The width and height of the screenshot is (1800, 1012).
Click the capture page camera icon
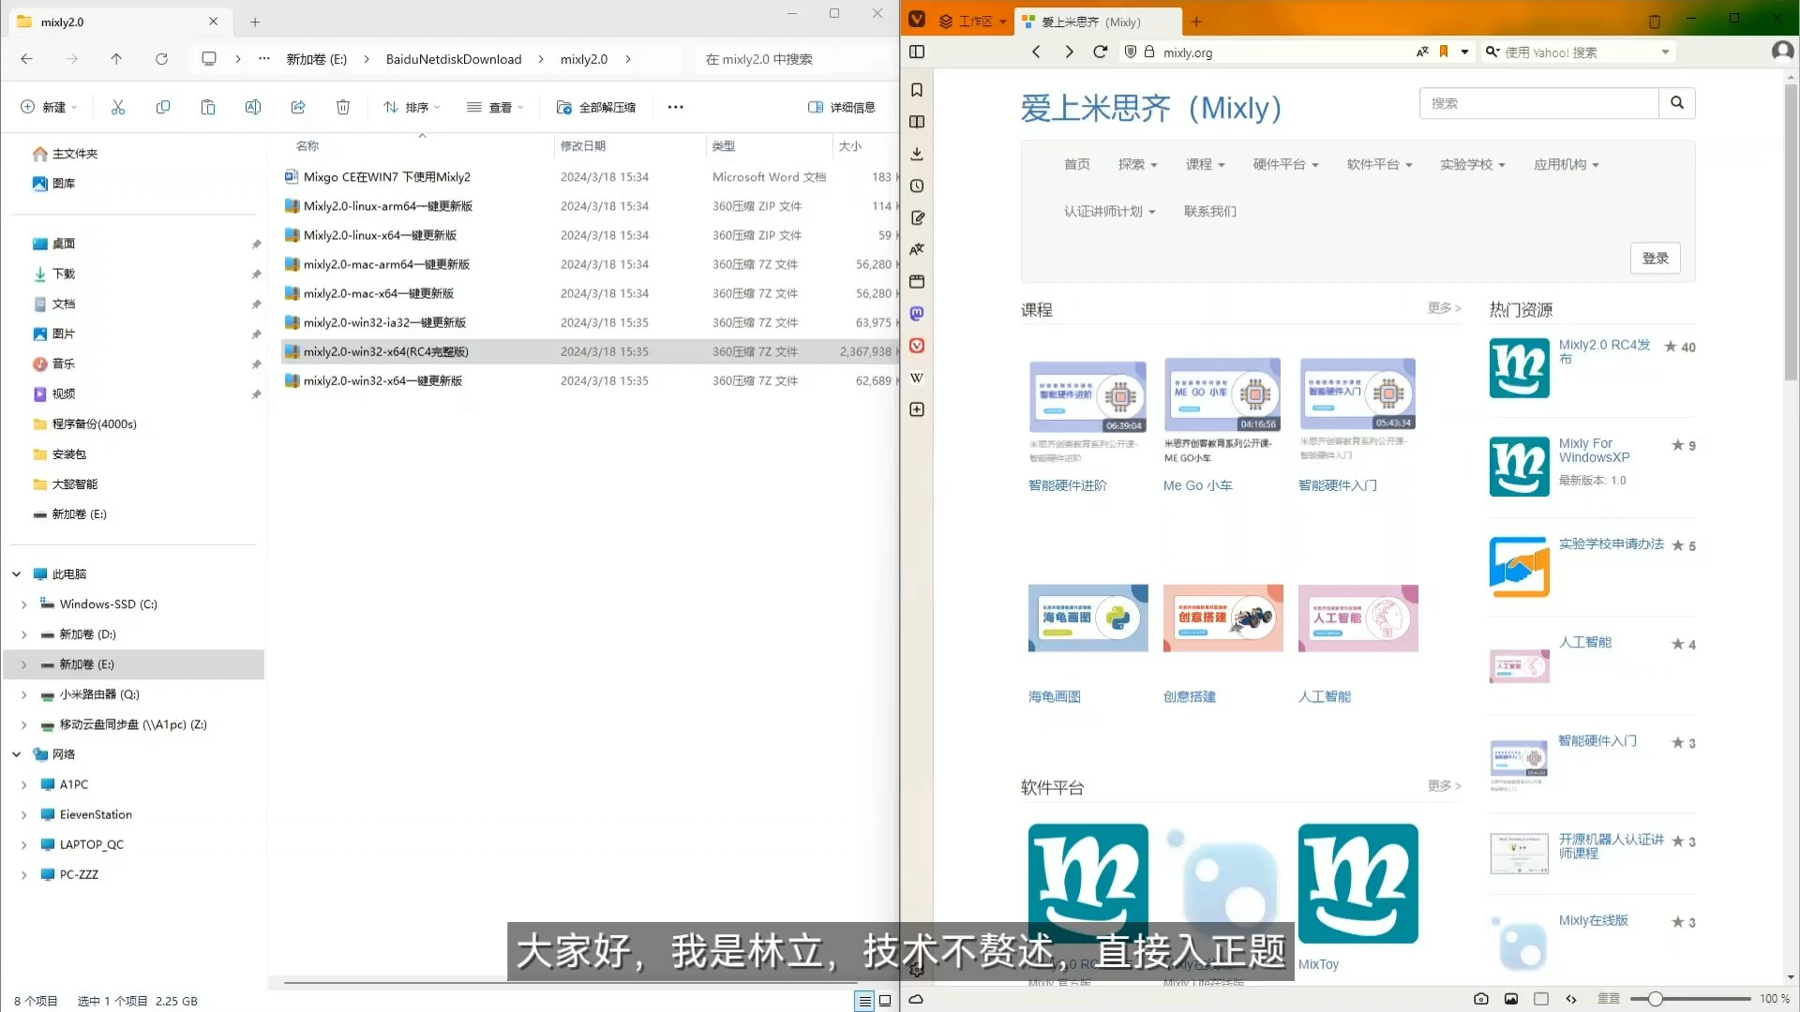1480,999
